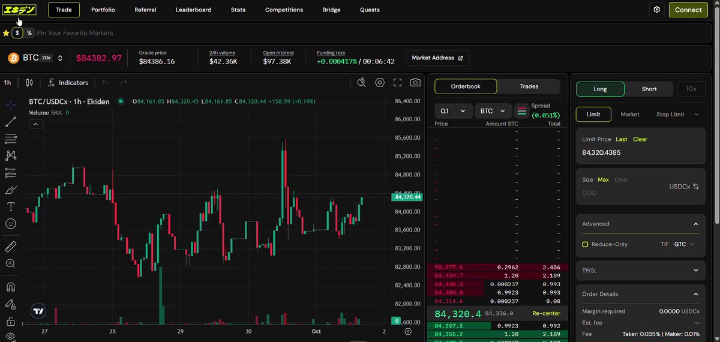
Task: Open the emoji icons tool
Action: click(x=11, y=224)
